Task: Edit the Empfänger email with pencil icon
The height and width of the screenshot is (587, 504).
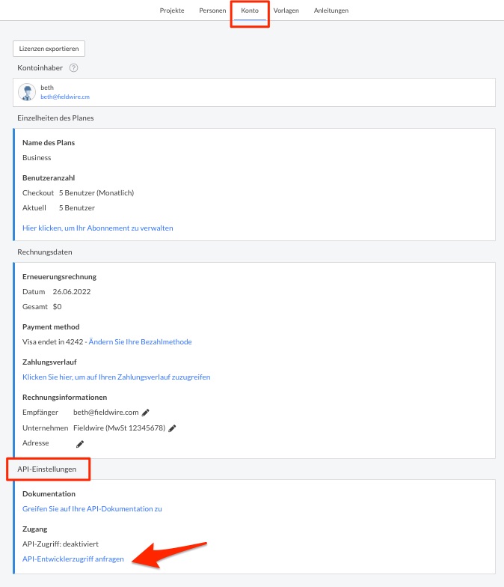Action: tap(146, 413)
